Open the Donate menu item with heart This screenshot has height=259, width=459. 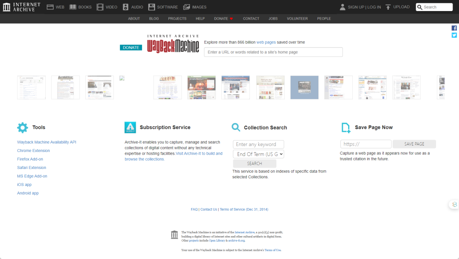[x=224, y=19]
